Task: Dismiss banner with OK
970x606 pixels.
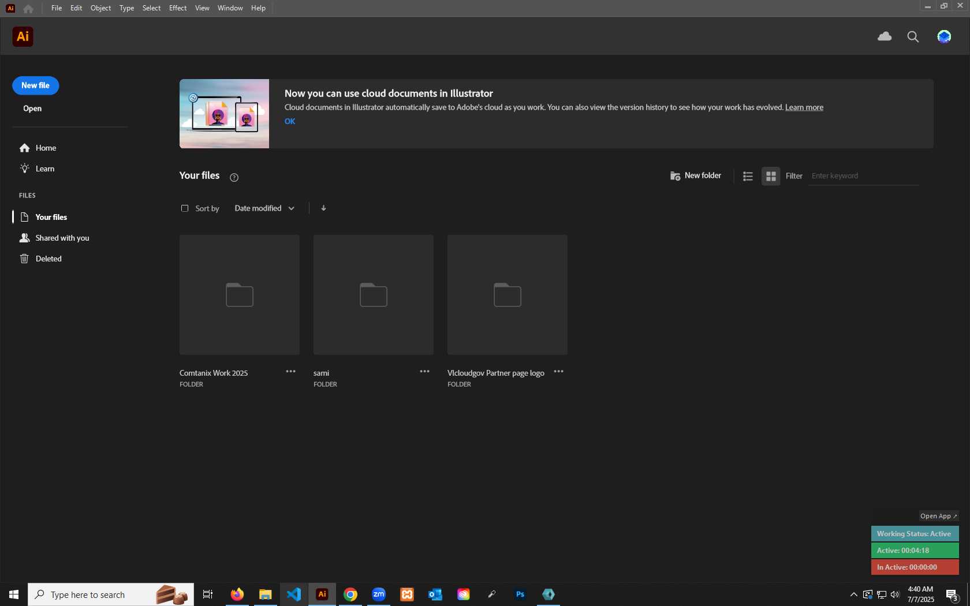Action: 290,121
